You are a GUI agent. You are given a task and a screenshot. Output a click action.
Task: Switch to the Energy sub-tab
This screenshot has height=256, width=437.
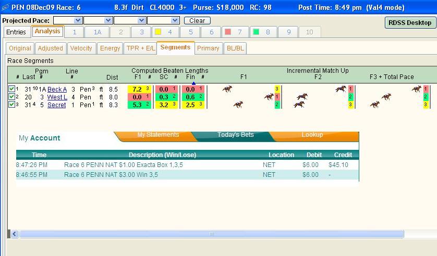pyautogui.click(x=110, y=48)
